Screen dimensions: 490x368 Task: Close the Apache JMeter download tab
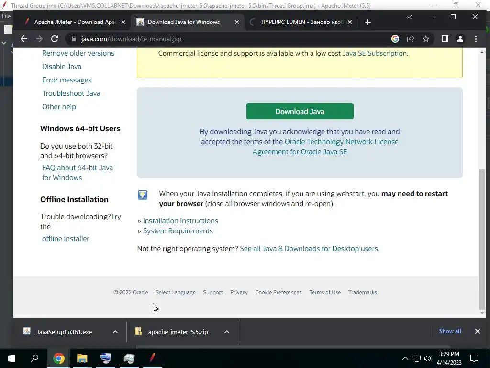point(123,22)
